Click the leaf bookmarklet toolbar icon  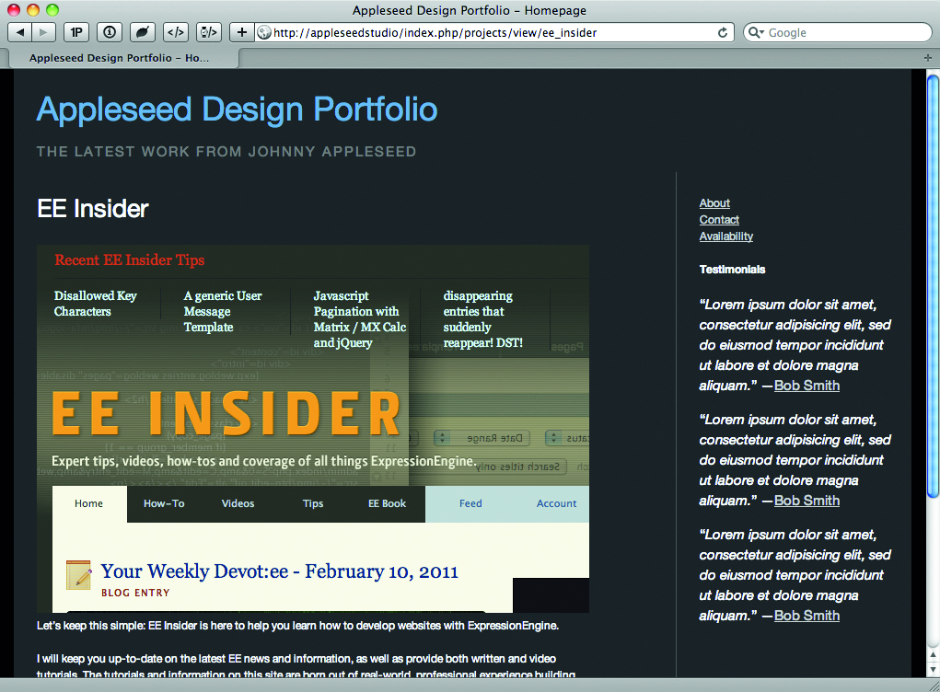click(x=142, y=32)
